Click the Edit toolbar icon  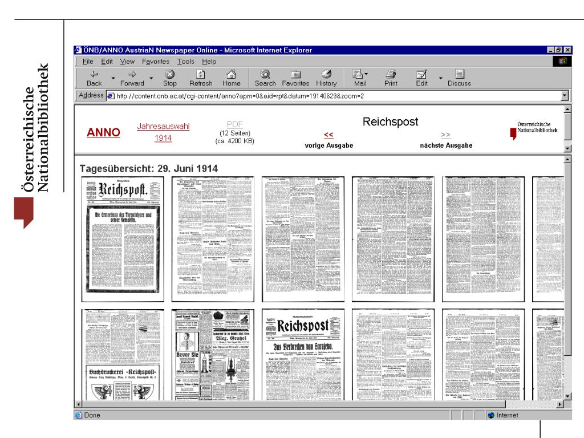[421, 78]
